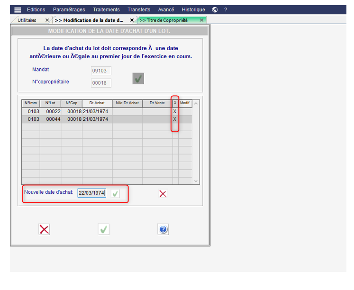Click the globe icon in menu bar
This screenshot has height=290, width=354.
tap(215, 9)
